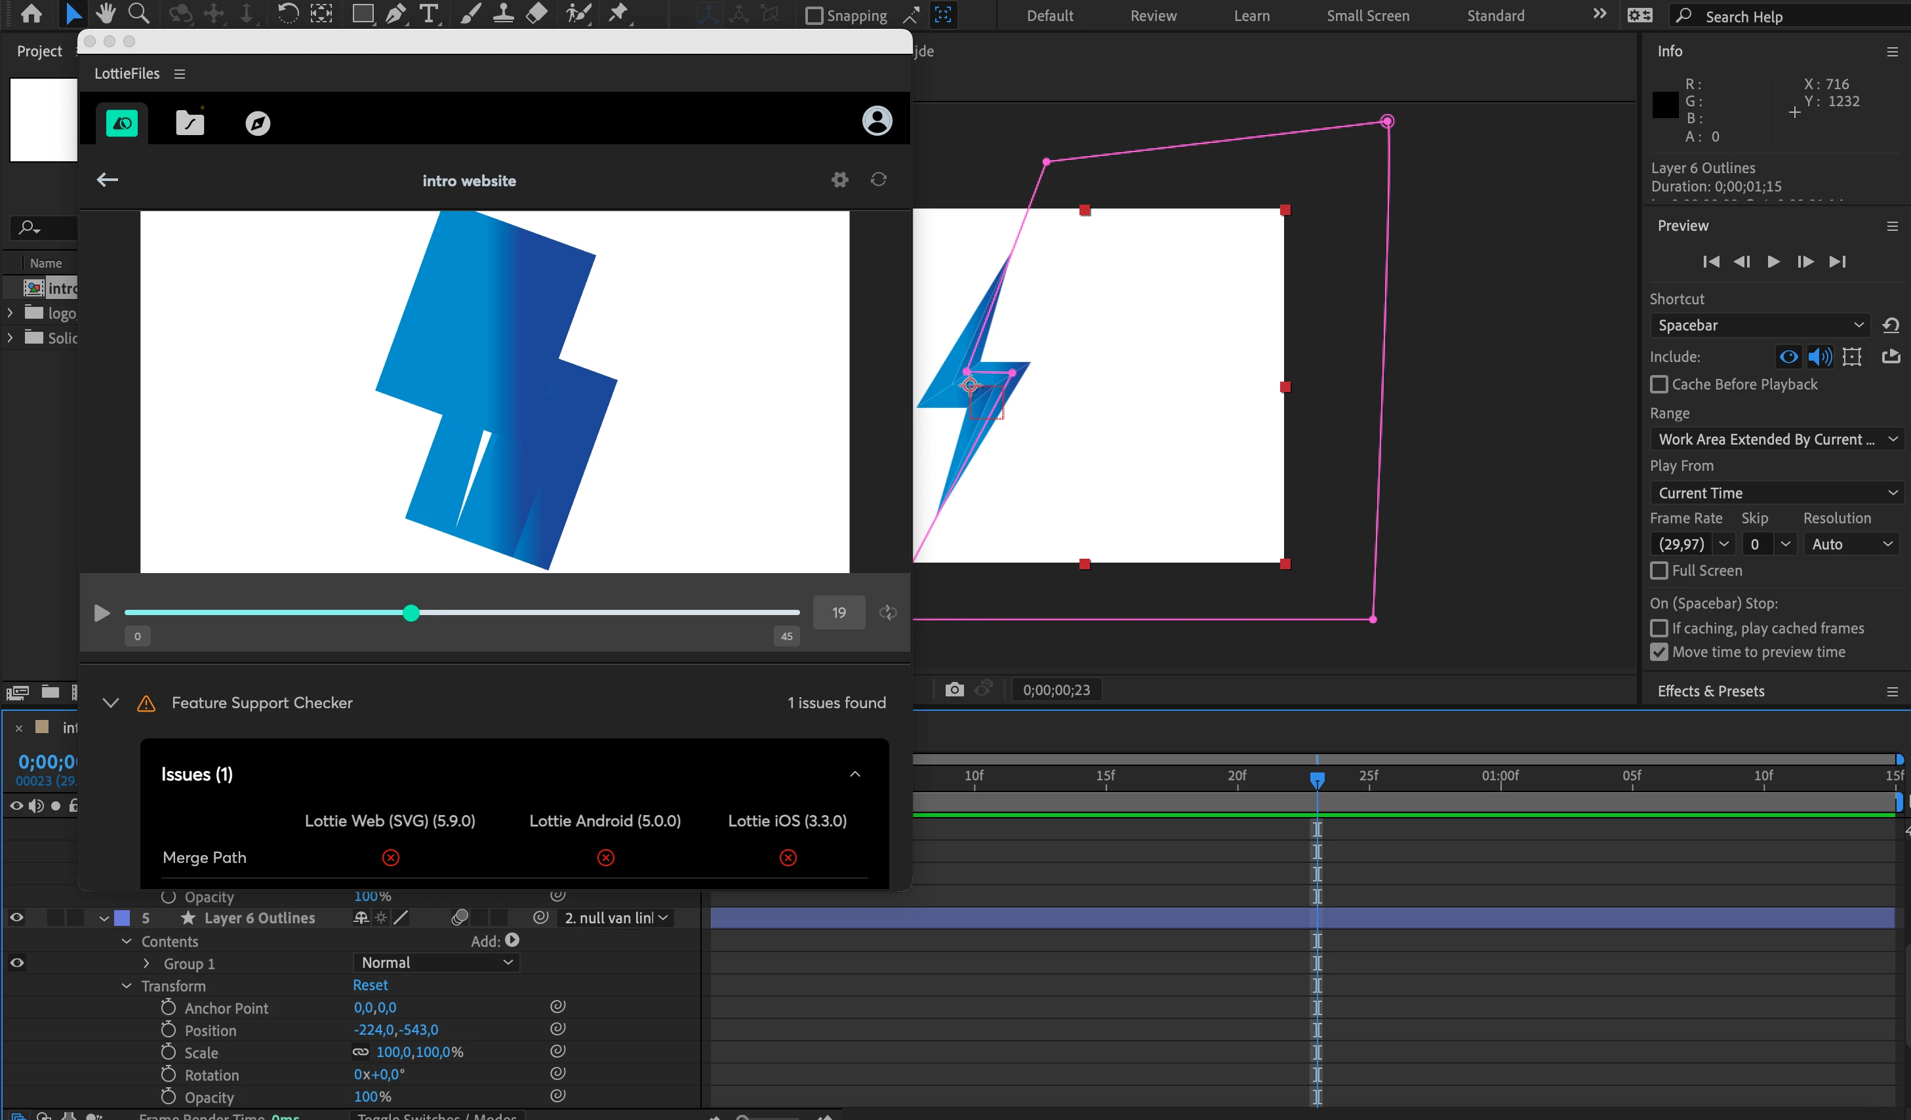Select the Type tool
Viewport: 1911px width, 1120px height.
(x=429, y=14)
